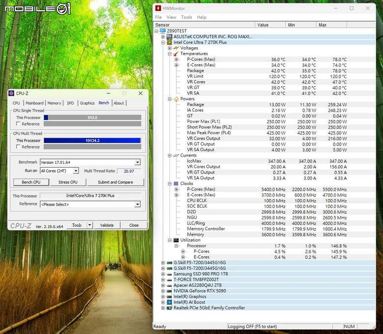Open the Reference processor dropdown
The image size is (383, 334).
click(x=137, y=204)
